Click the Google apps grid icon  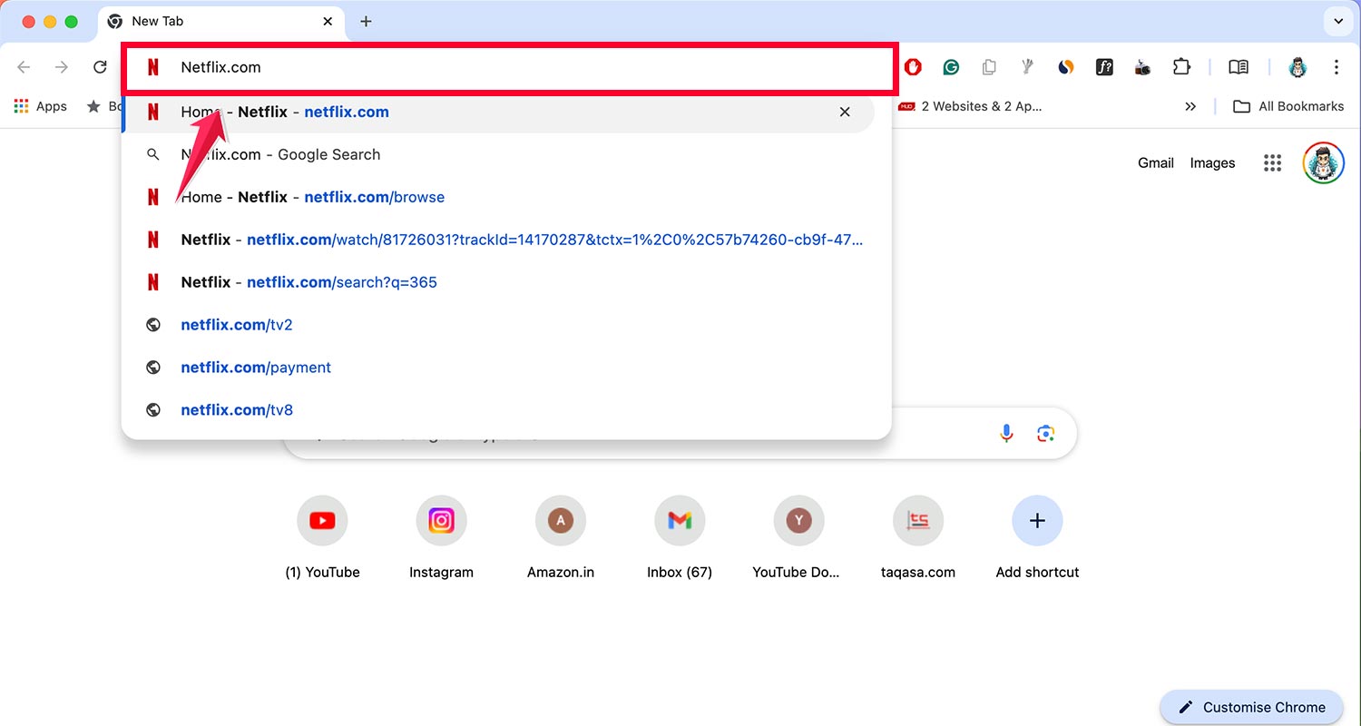(x=1272, y=163)
